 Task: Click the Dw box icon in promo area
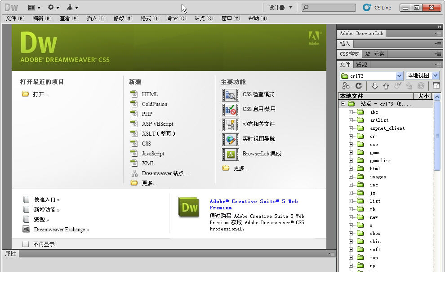(189, 208)
